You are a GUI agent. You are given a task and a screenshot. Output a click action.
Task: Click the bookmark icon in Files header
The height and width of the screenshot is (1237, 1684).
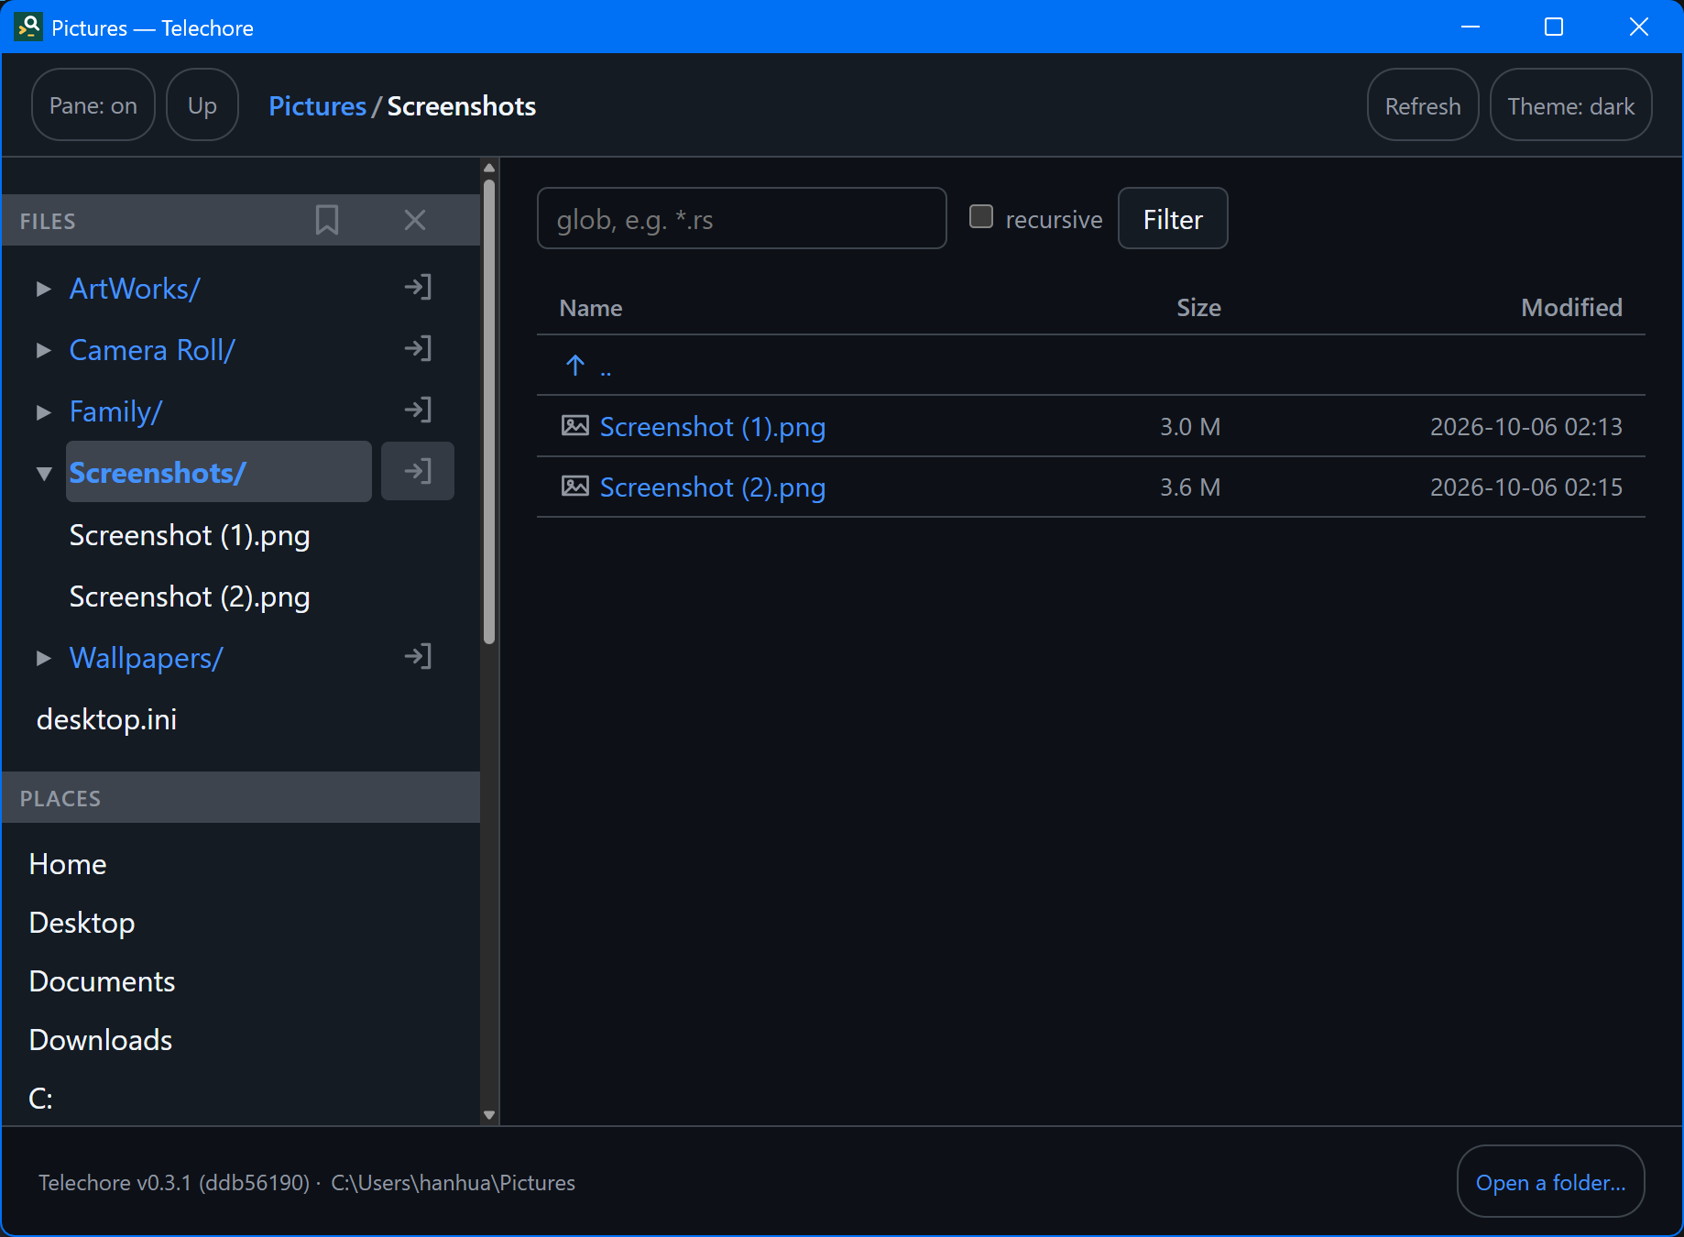pyautogui.click(x=327, y=220)
